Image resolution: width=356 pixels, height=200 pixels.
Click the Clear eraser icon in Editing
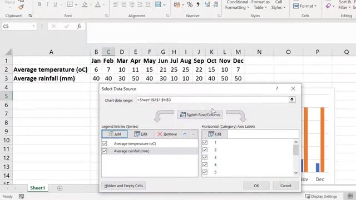coord(328,6)
